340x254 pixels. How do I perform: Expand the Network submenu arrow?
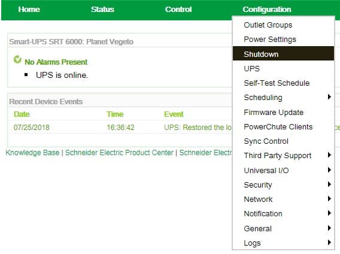pos(329,199)
